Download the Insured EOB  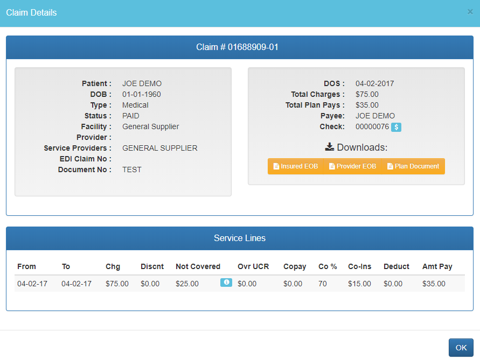(295, 166)
